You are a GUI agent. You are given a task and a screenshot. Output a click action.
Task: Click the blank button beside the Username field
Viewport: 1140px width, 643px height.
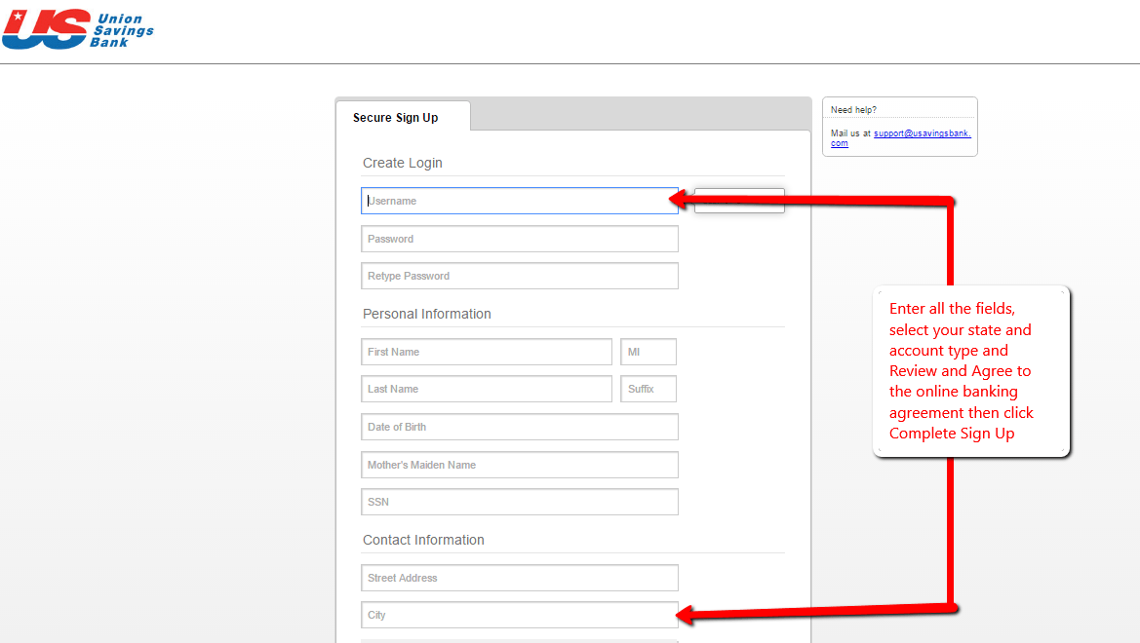(739, 201)
